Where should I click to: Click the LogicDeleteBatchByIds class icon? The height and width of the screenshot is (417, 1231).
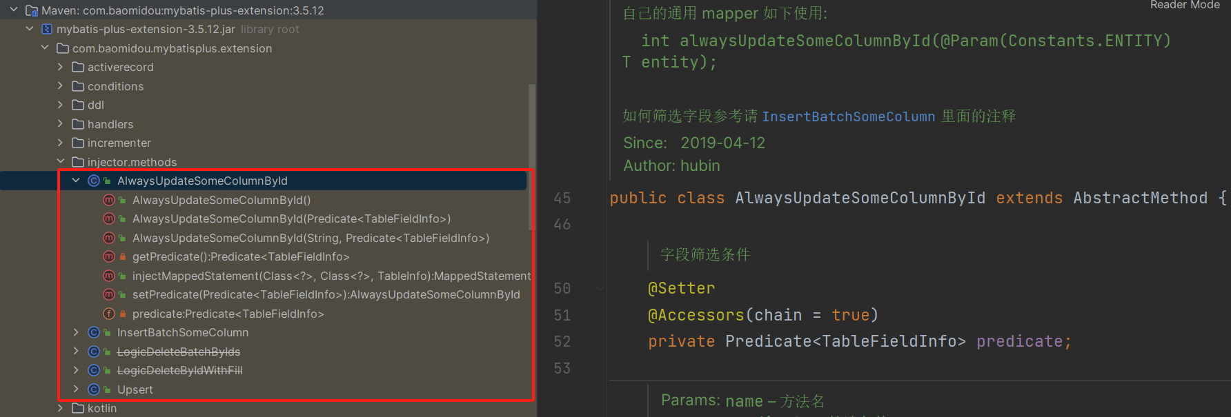tap(94, 352)
